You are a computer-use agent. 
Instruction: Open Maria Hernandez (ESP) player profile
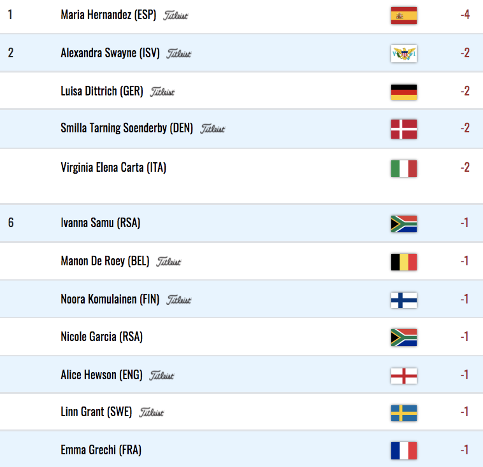108,15
